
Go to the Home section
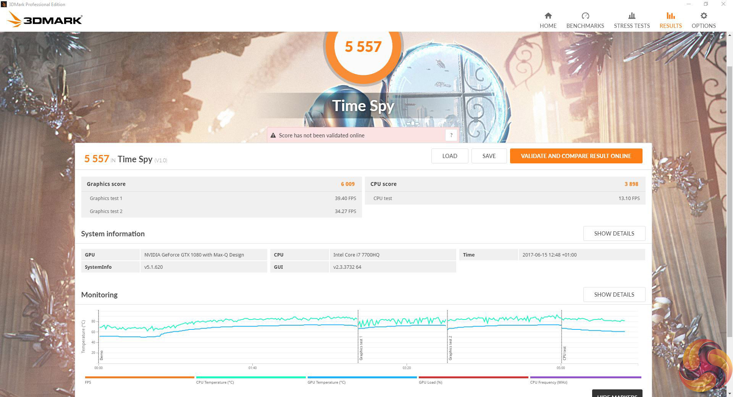(548, 21)
